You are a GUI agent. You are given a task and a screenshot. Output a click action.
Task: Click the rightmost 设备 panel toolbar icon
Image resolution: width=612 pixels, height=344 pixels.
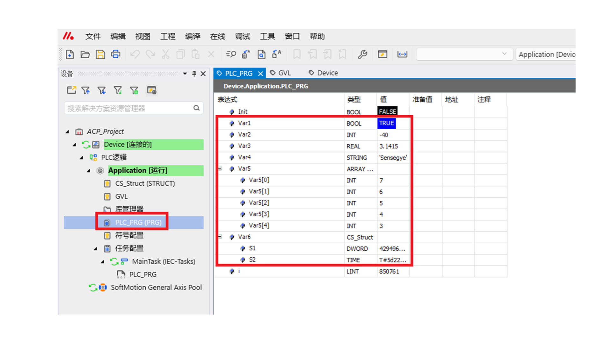tap(152, 90)
